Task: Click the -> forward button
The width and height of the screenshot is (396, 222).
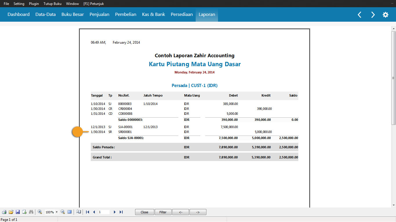Action: pyautogui.click(x=198, y=212)
